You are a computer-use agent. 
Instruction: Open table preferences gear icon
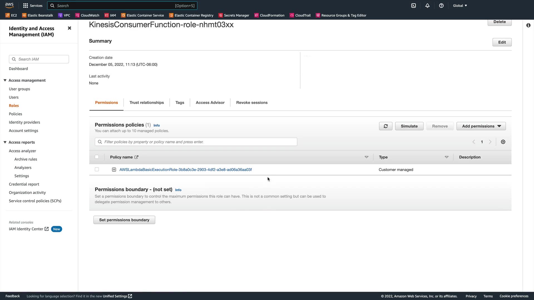pyautogui.click(x=503, y=142)
